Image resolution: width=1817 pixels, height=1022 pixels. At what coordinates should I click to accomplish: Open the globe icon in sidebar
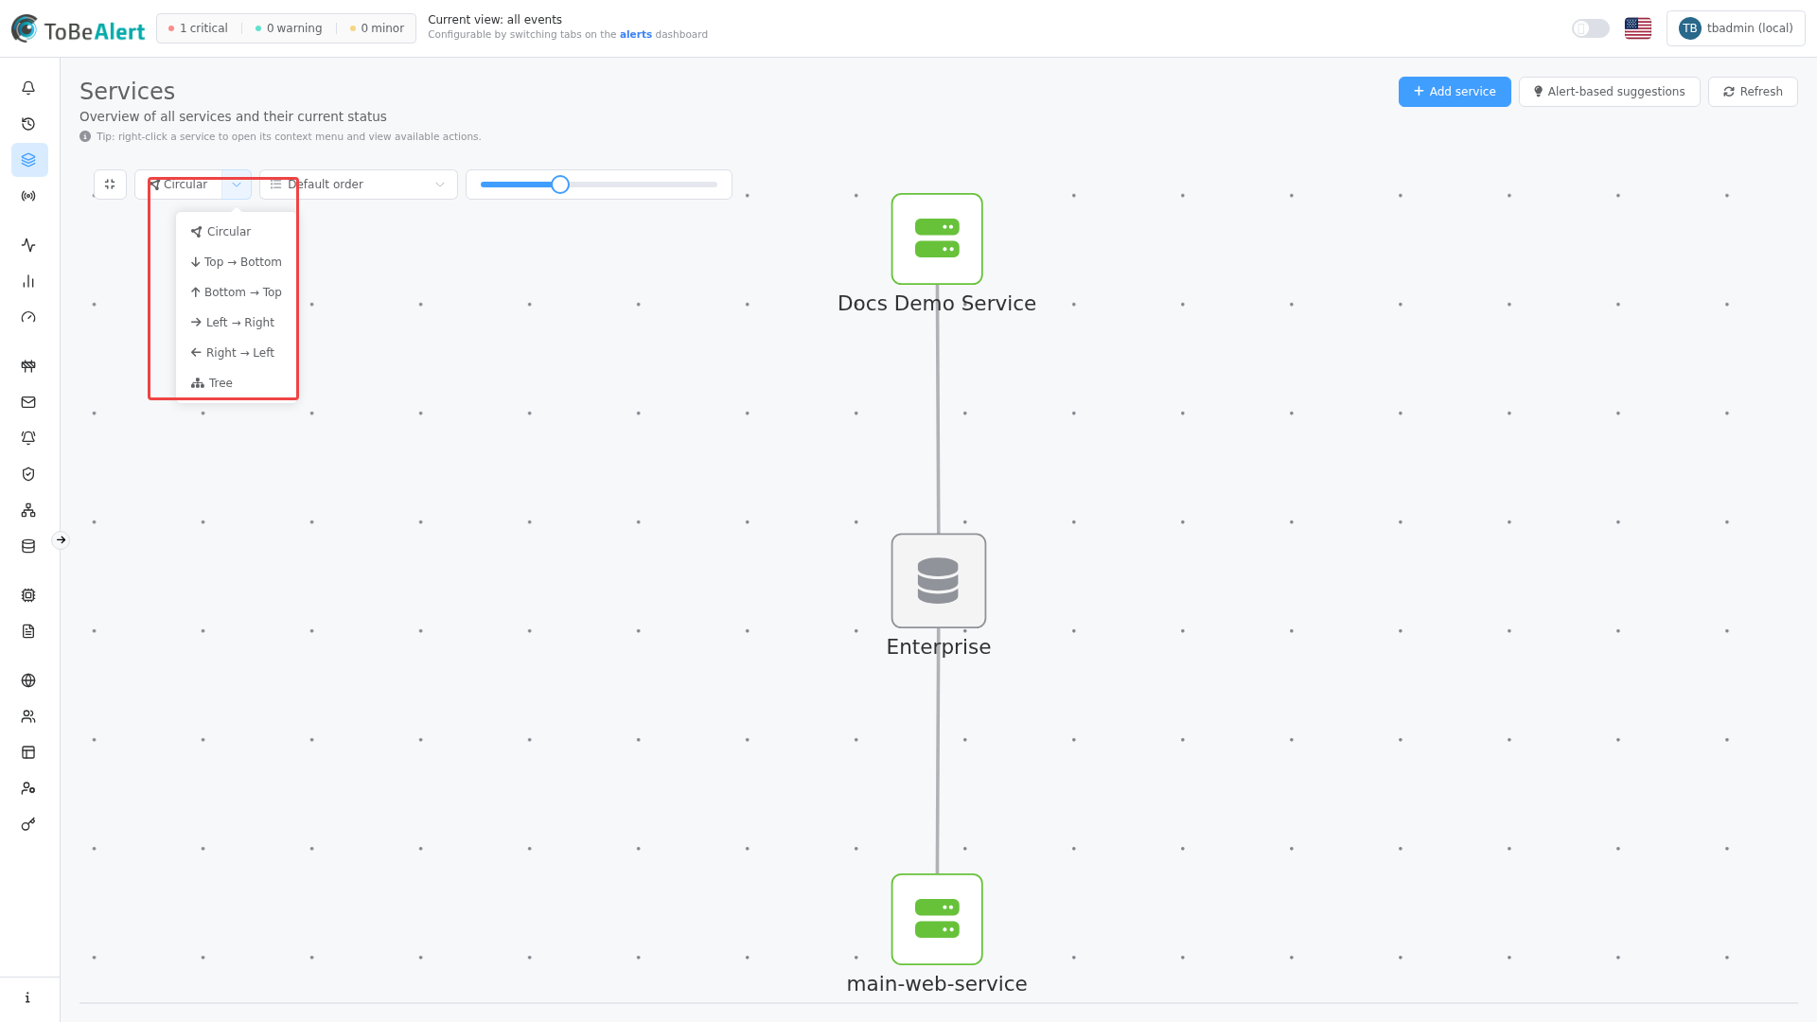coord(28,680)
